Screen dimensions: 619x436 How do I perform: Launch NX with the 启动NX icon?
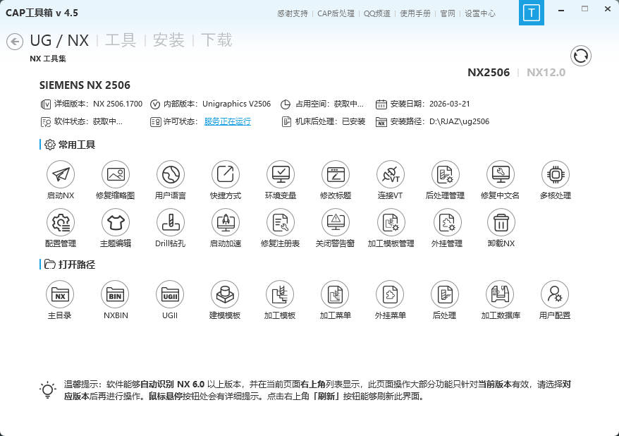click(x=61, y=174)
